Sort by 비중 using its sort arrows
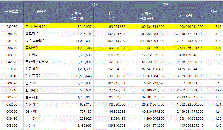223x130 pixels. pyautogui.click(x=221, y=12)
